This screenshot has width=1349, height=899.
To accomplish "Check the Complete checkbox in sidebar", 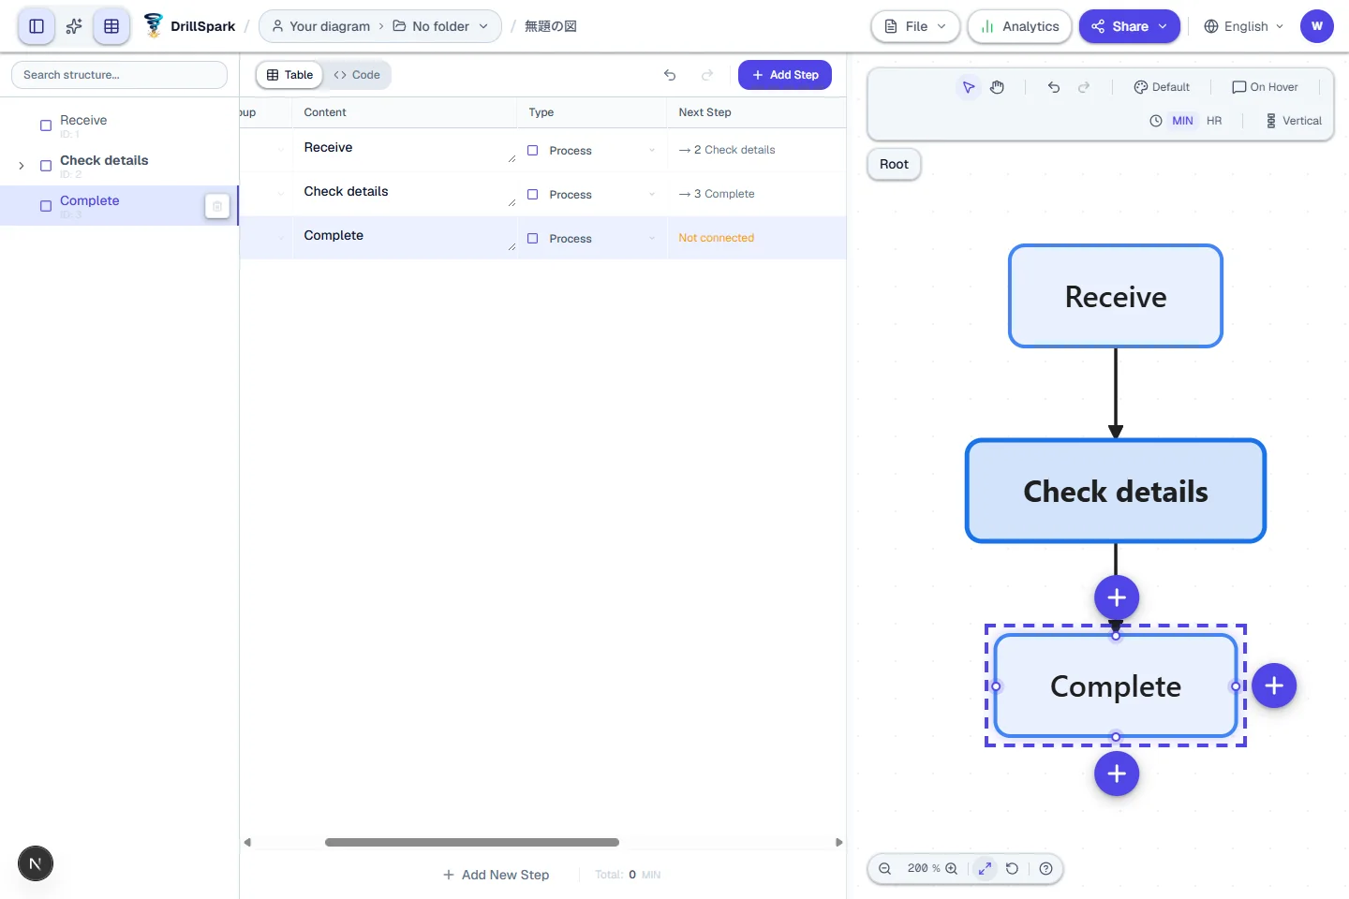I will [x=46, y=206].
